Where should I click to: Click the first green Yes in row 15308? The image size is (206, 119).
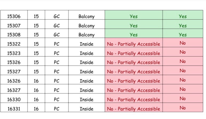133,35
